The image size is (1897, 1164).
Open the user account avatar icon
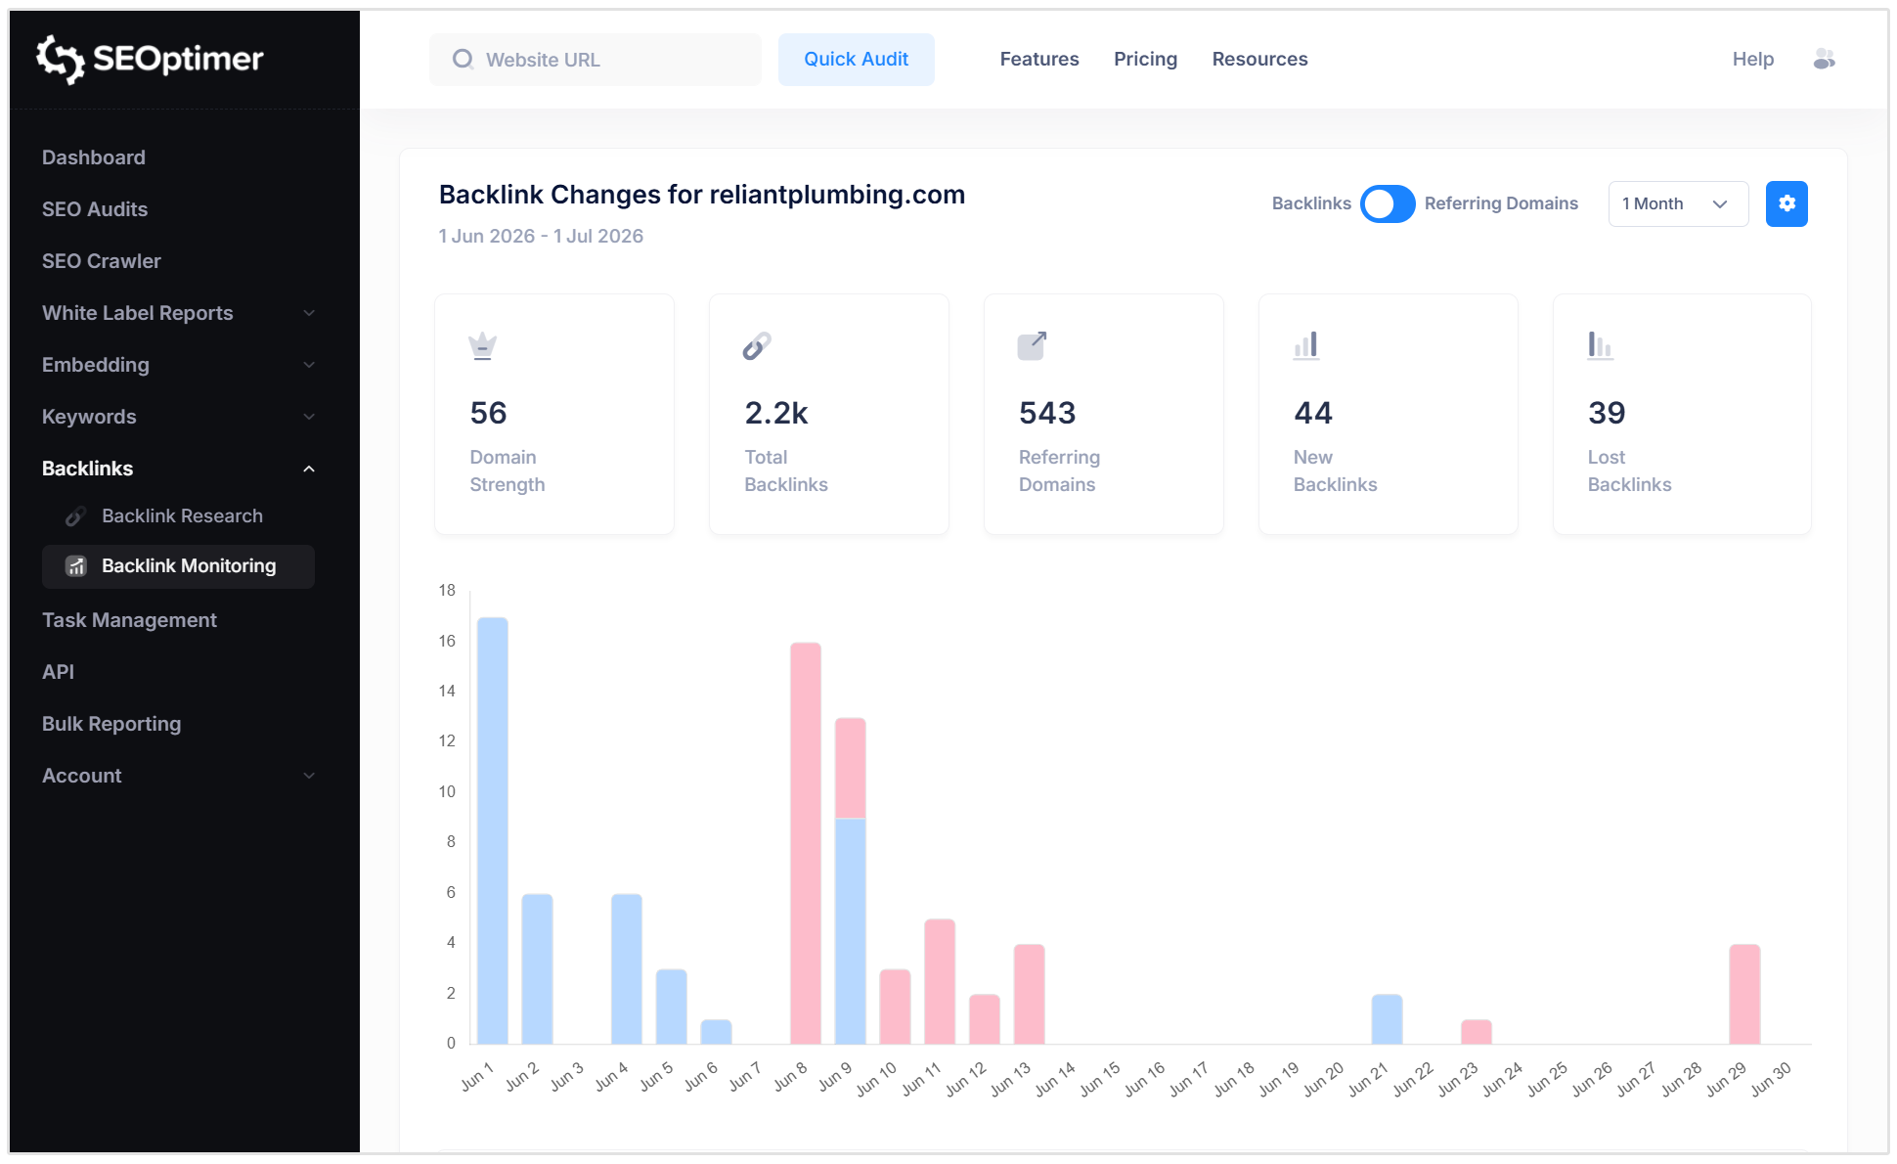1824,60
